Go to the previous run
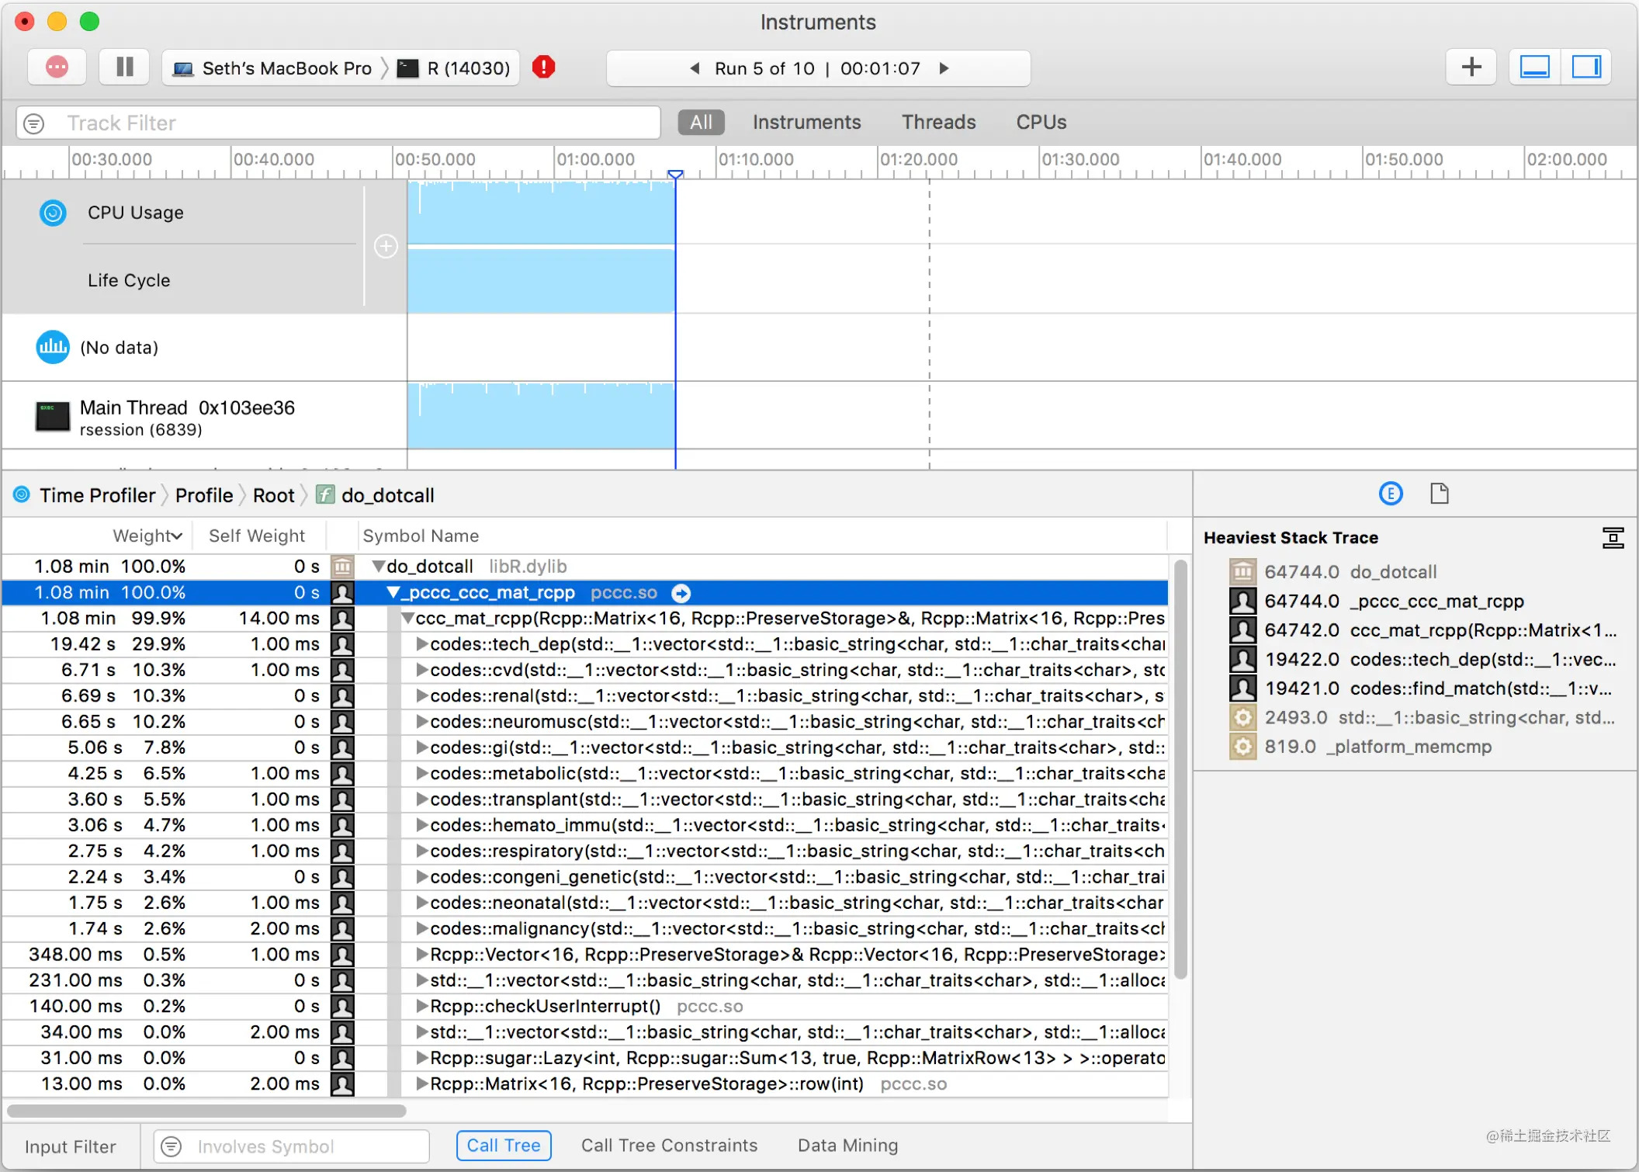This screenshot has width=1639, height=1172. coord(695,68)
